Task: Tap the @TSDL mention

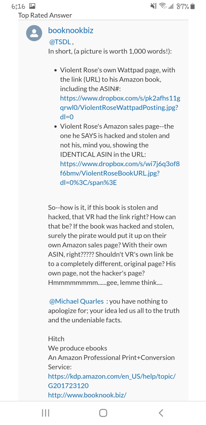Action: click(61, 42)
